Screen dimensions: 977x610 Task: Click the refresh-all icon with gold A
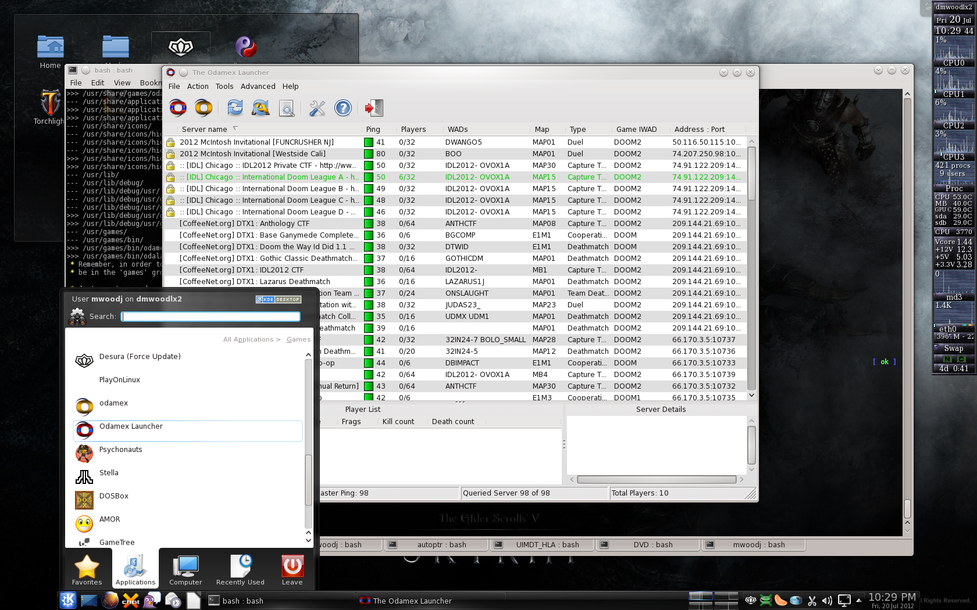coord(261,108)
